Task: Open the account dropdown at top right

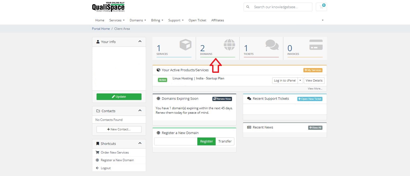Action: tap(322, 20)
